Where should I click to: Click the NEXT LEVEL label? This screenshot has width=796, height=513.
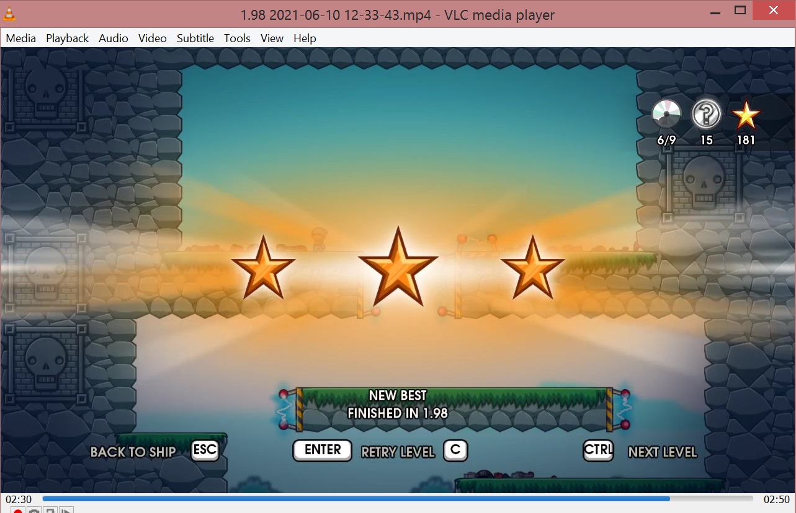(x=663, y=452)
